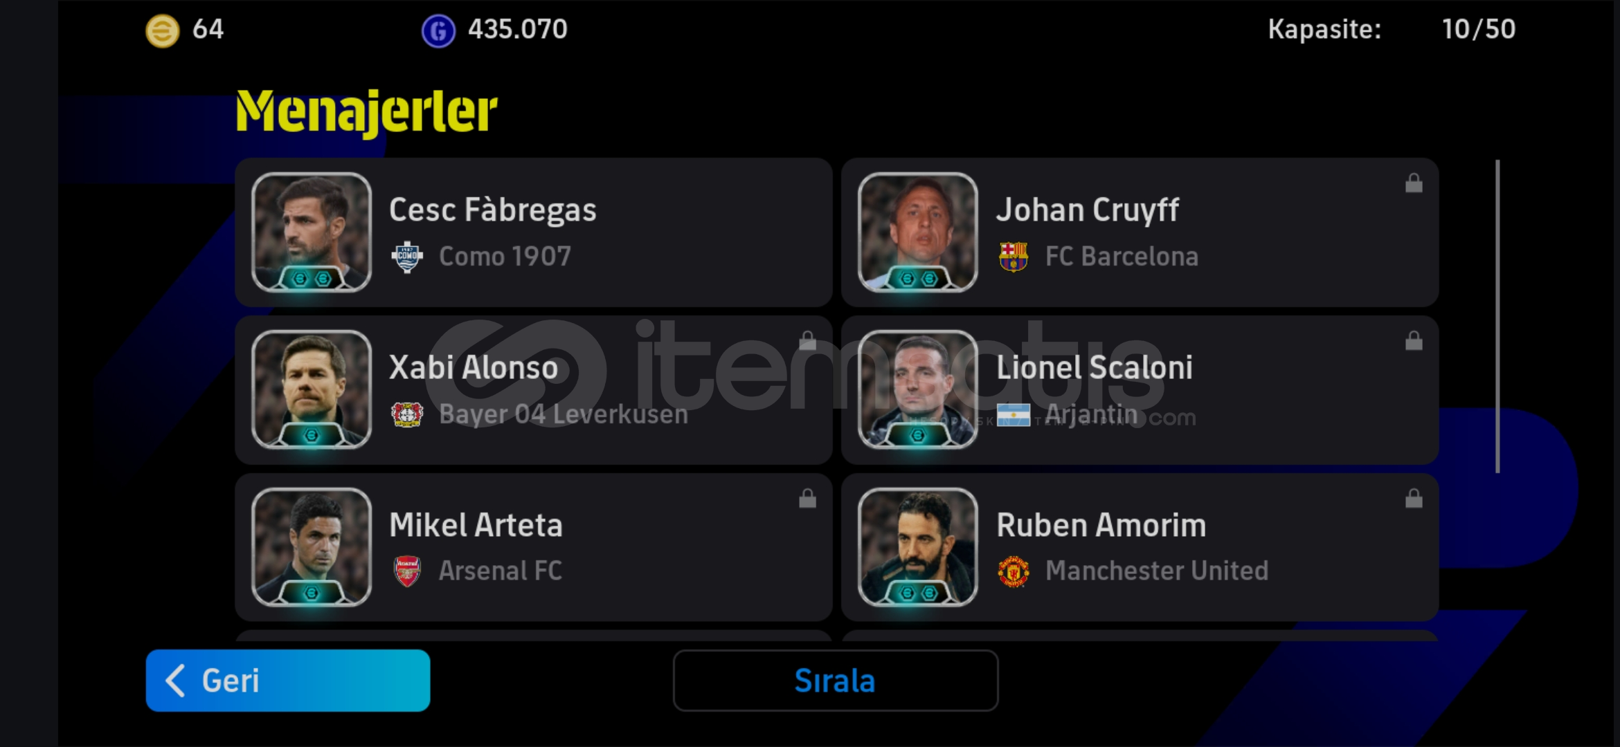Click the FC Barcelona club crest
The width and height of the screenshot is (1620, 747).
point(1014,257)
